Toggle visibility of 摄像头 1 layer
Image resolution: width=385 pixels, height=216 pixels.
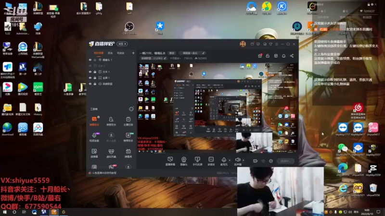90,60
